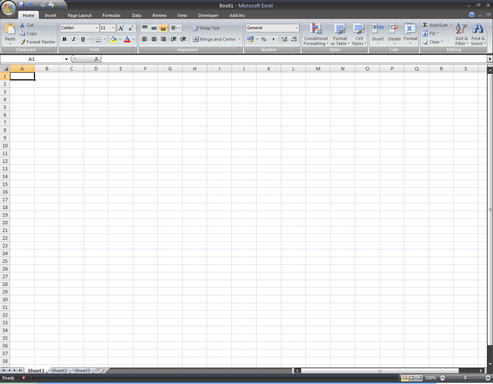Open Font dialog box launcher

click(x=134, y=50)
